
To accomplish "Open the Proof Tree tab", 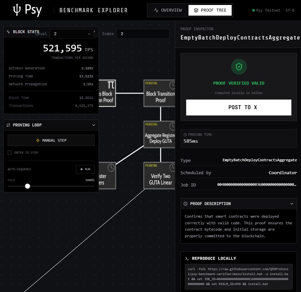I will point(210,10).
